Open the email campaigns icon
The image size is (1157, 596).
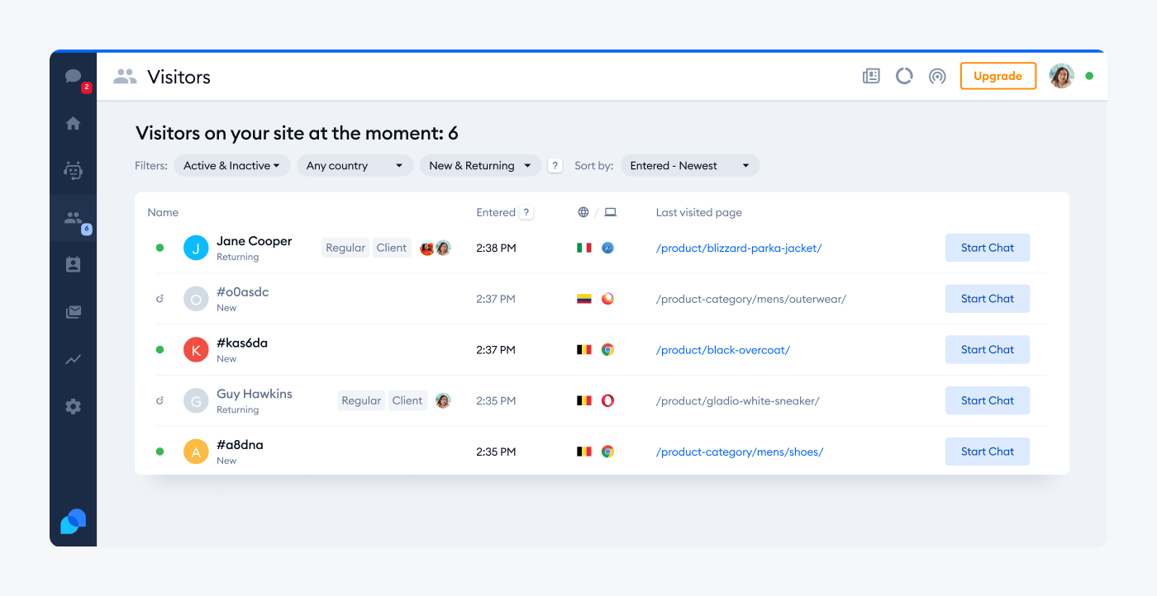pos(74,311)
